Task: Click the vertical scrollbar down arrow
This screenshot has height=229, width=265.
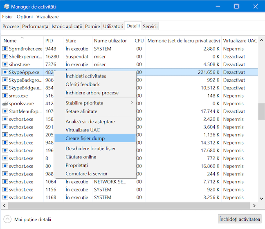Action: point(262,198)
